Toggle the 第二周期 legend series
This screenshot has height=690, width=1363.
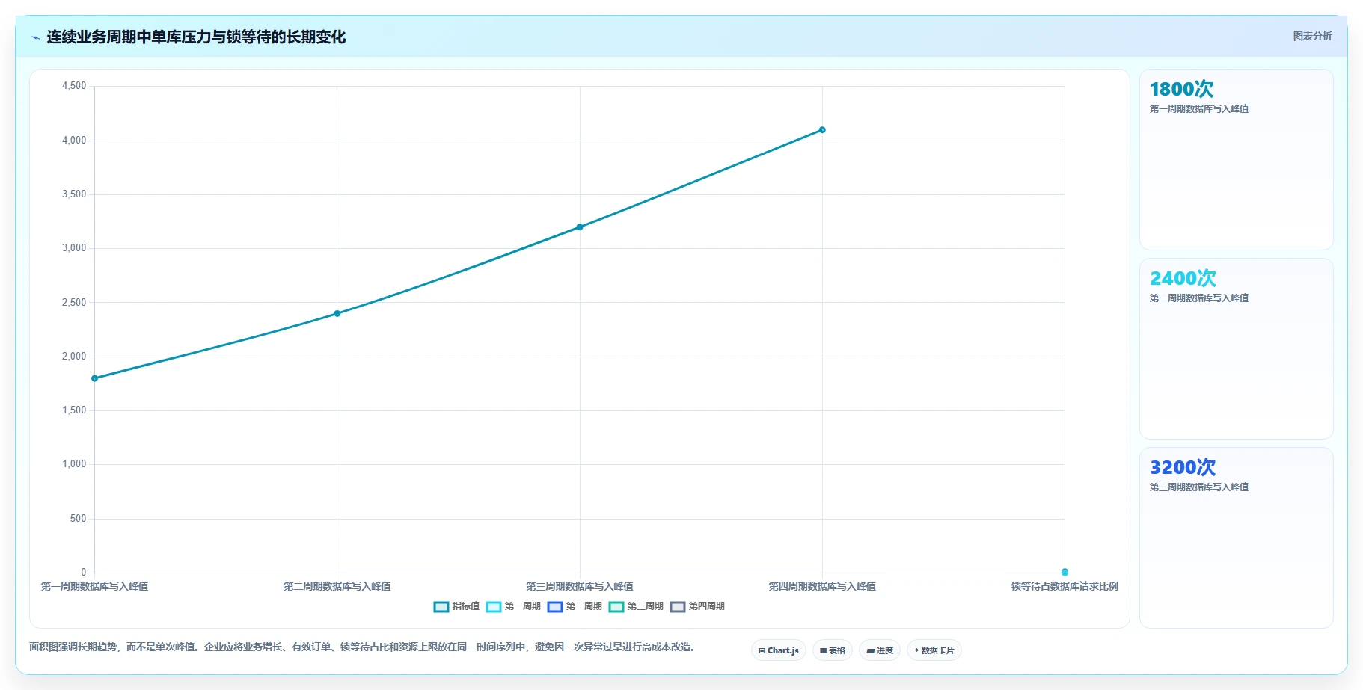pyautogui.click(x=575, y=606)
